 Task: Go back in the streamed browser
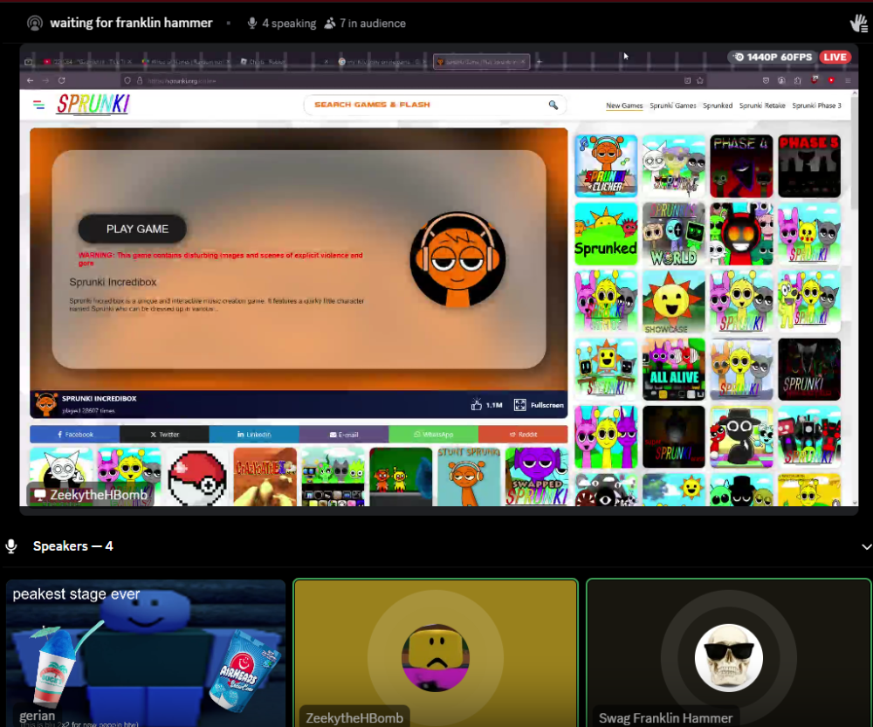tap(30, 80)
